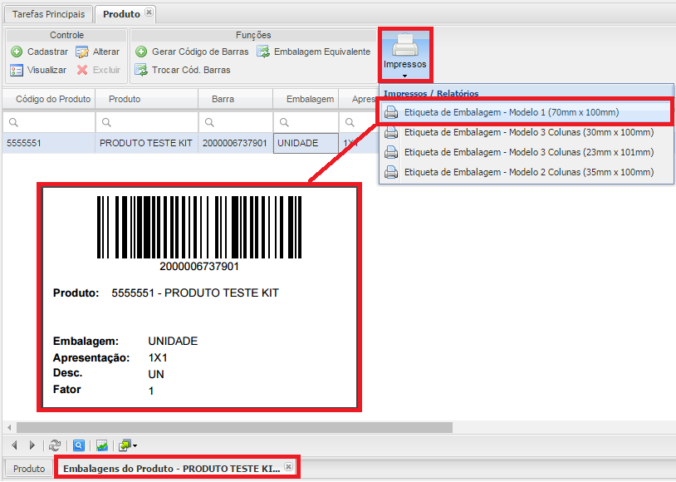Viewport: 676px width, 482px height.
Task: Open the export arrow dropdown in the grid's bottom toolbar
Action: 128,445
